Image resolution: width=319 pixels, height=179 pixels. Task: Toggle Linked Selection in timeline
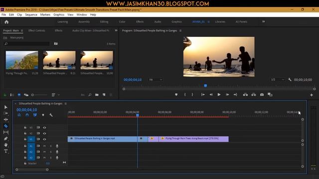(x=35, y=115)
